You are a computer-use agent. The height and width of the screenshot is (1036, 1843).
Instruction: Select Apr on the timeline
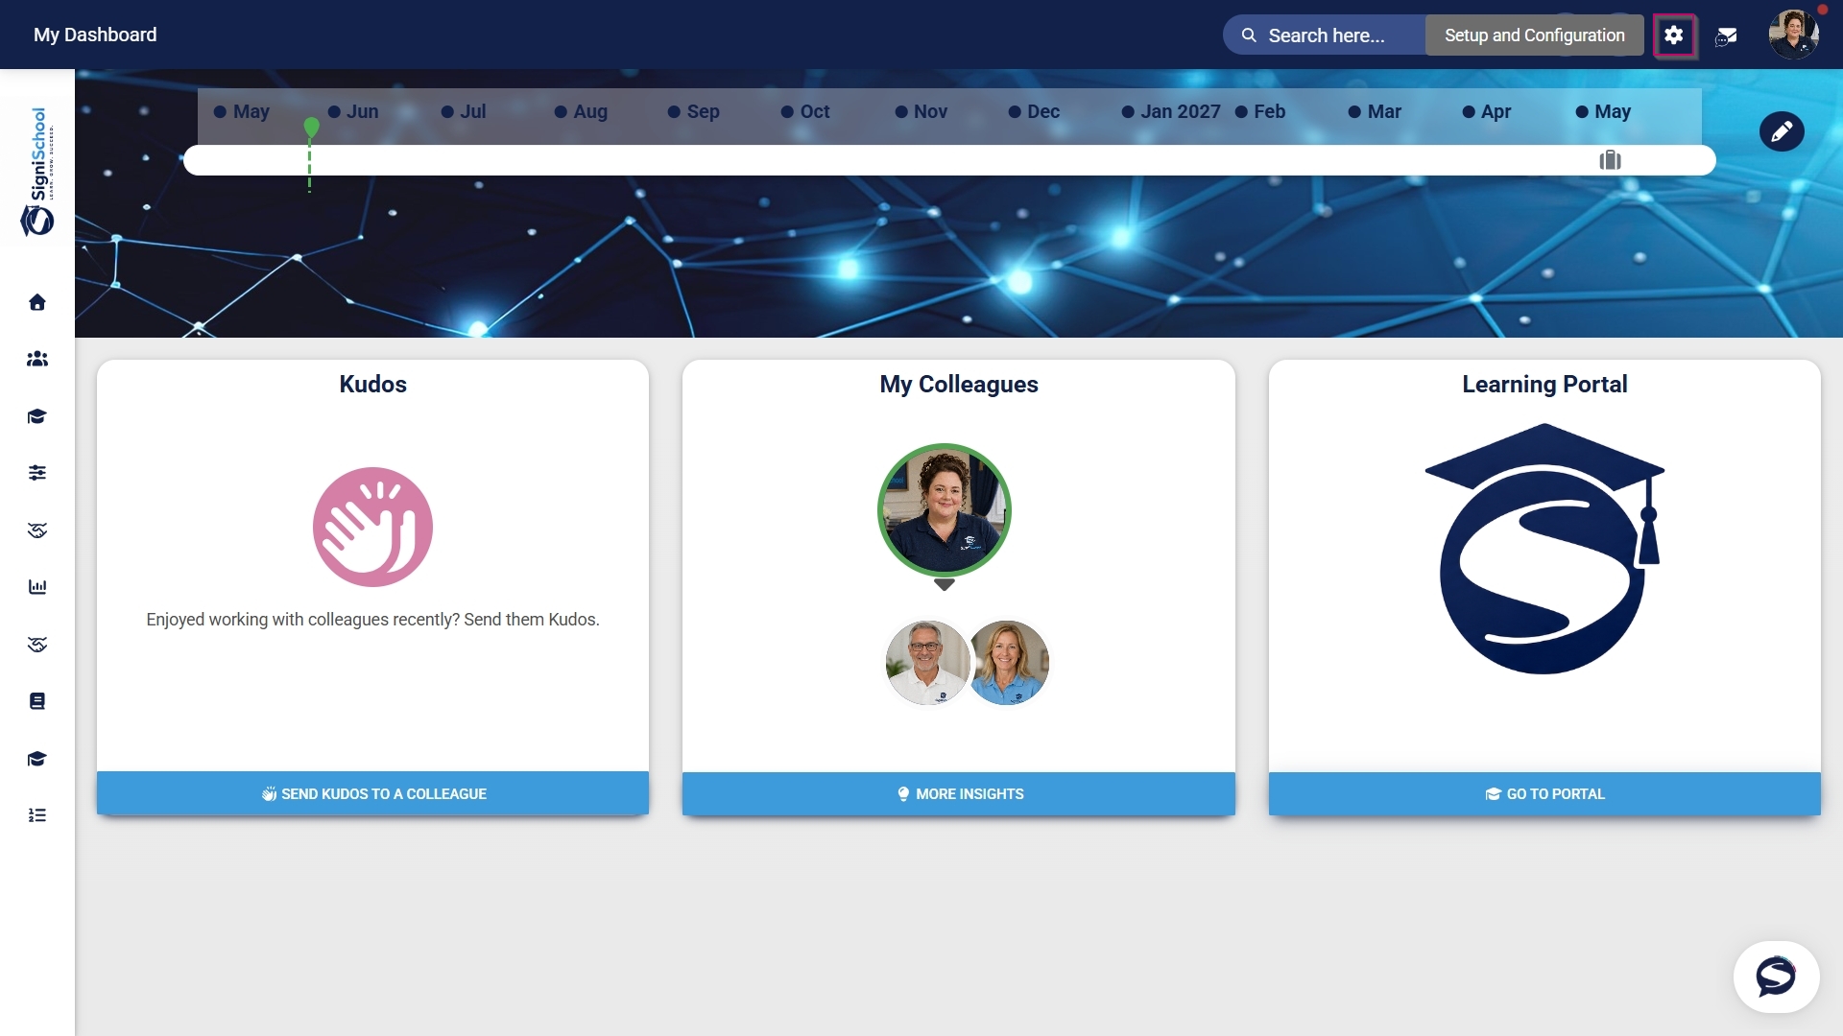(x=1487, y=111)
